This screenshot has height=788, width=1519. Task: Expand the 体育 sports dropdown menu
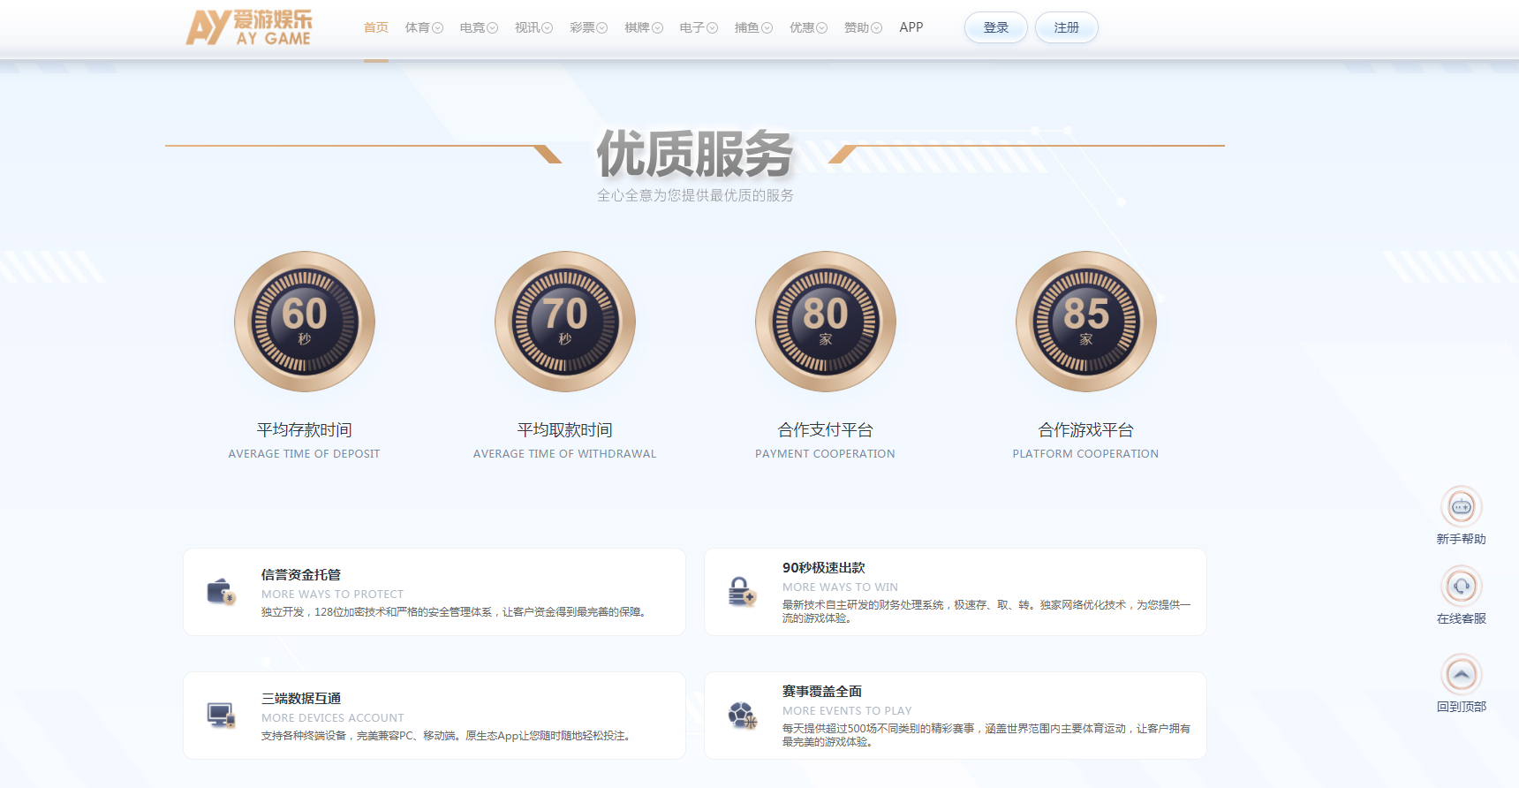tap(424, 28)
